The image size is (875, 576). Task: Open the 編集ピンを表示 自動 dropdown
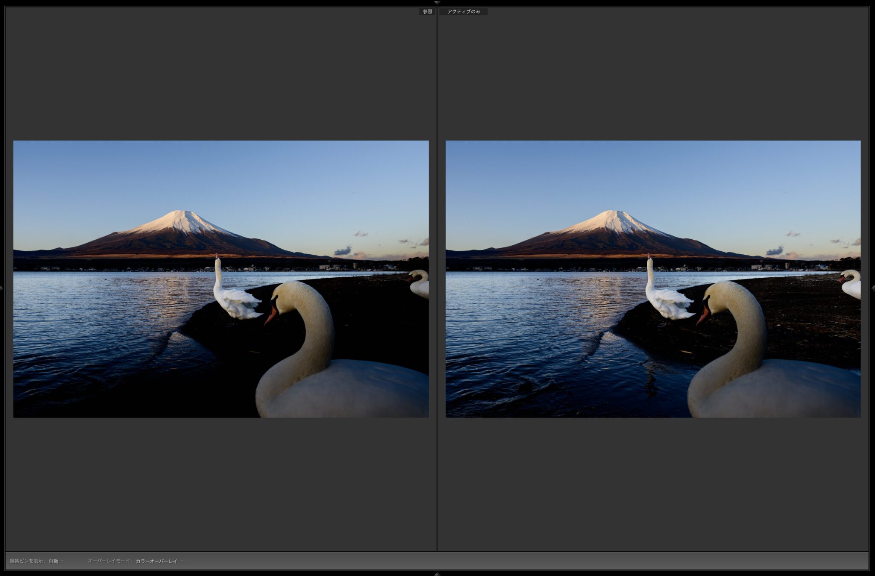pos(56,561)
